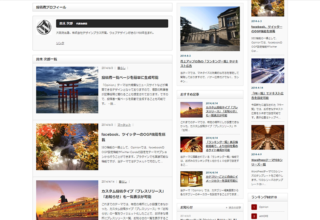This screenshot has width=320, height=220.
Task: Click the 2014-8-3 date text
Action: pos(185,56)
